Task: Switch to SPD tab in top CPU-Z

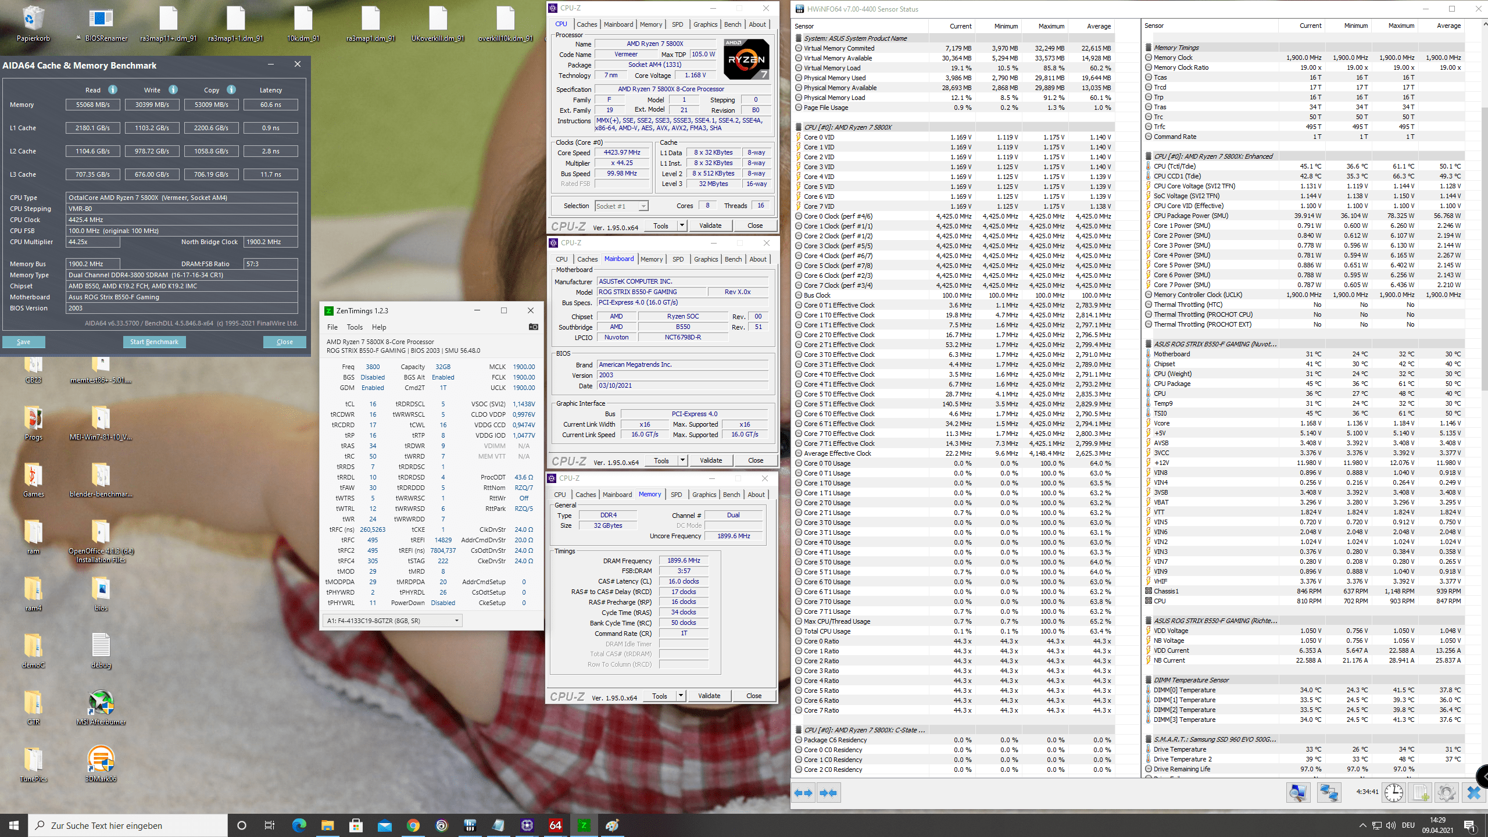Action: [x=677, y=24]
